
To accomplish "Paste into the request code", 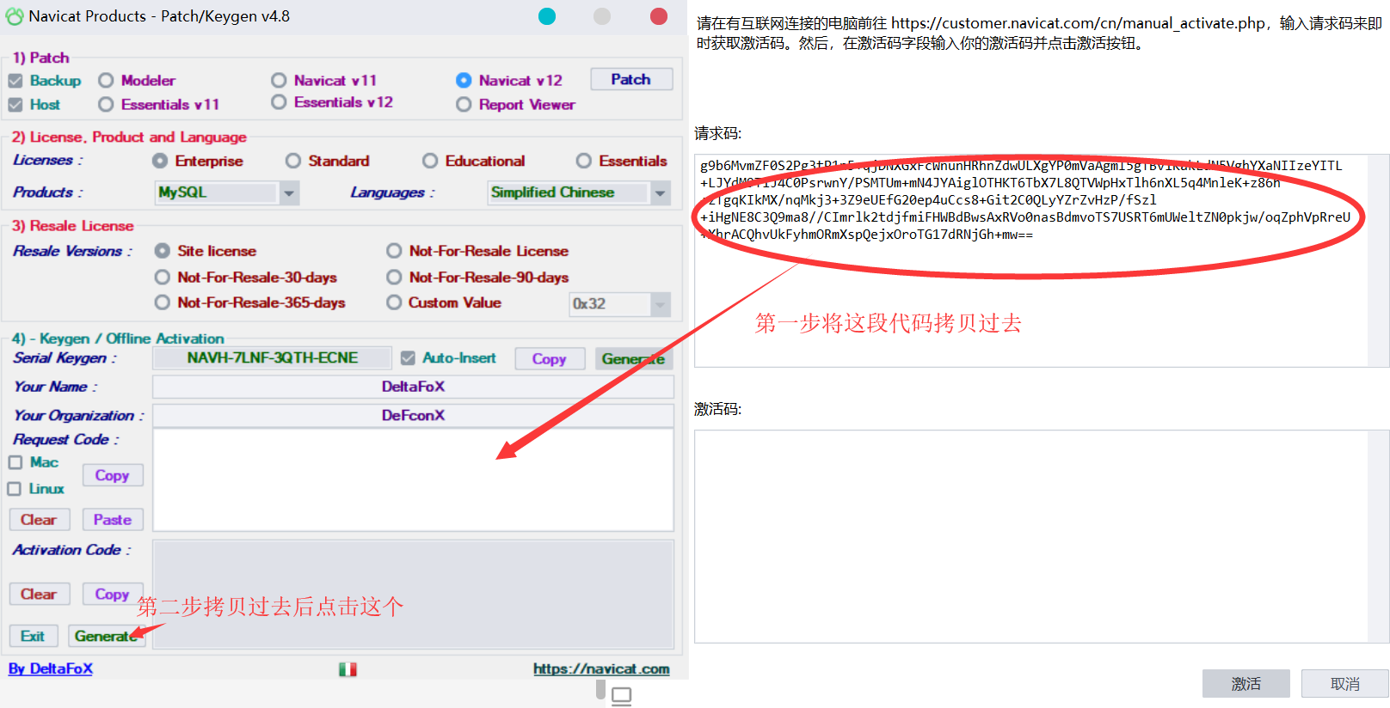I will [x=113, y=520].
